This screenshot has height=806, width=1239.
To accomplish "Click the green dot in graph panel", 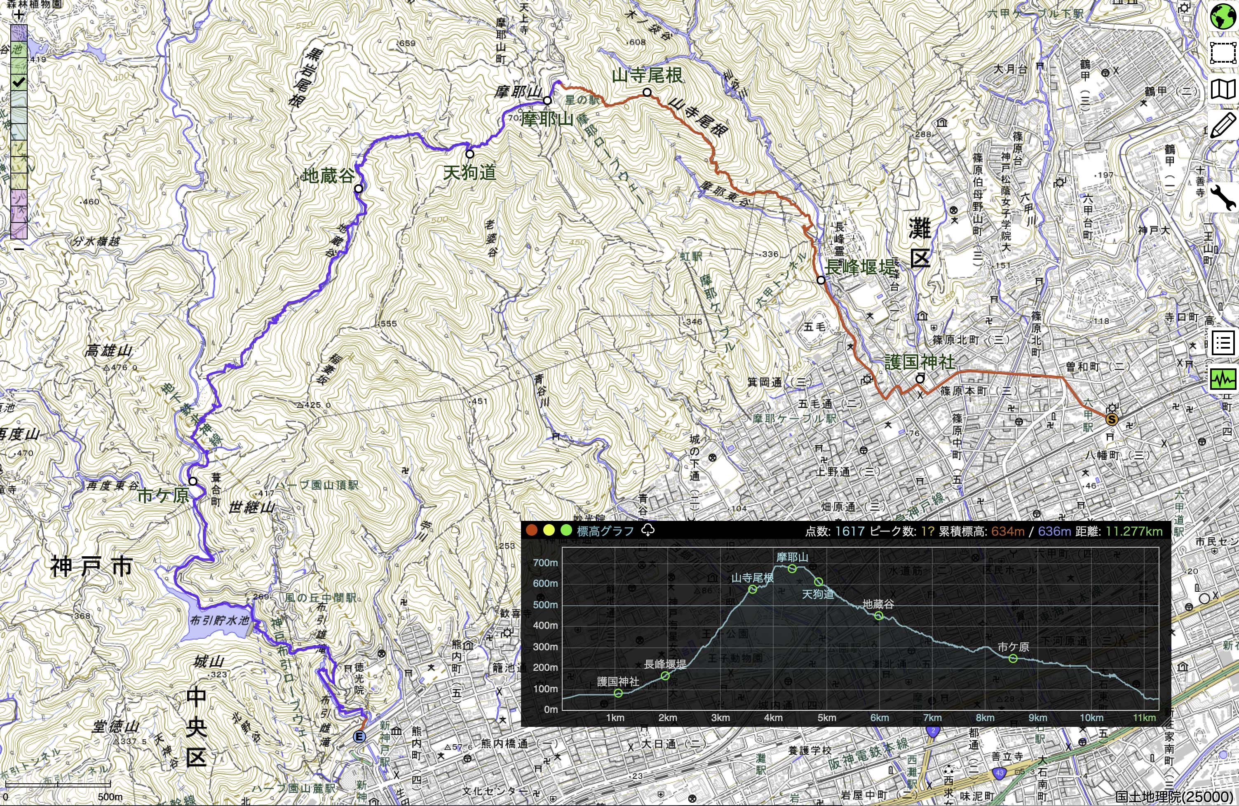I will pos(566,531).
